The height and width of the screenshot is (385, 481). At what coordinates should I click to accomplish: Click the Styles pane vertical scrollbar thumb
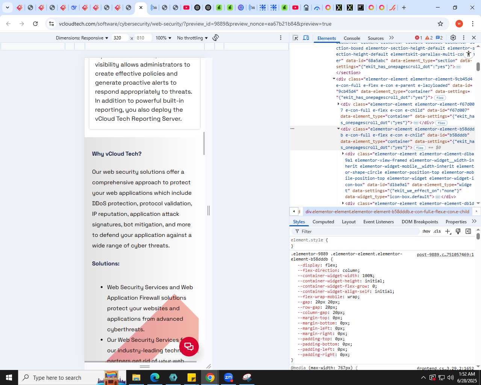tap(478, 236)
